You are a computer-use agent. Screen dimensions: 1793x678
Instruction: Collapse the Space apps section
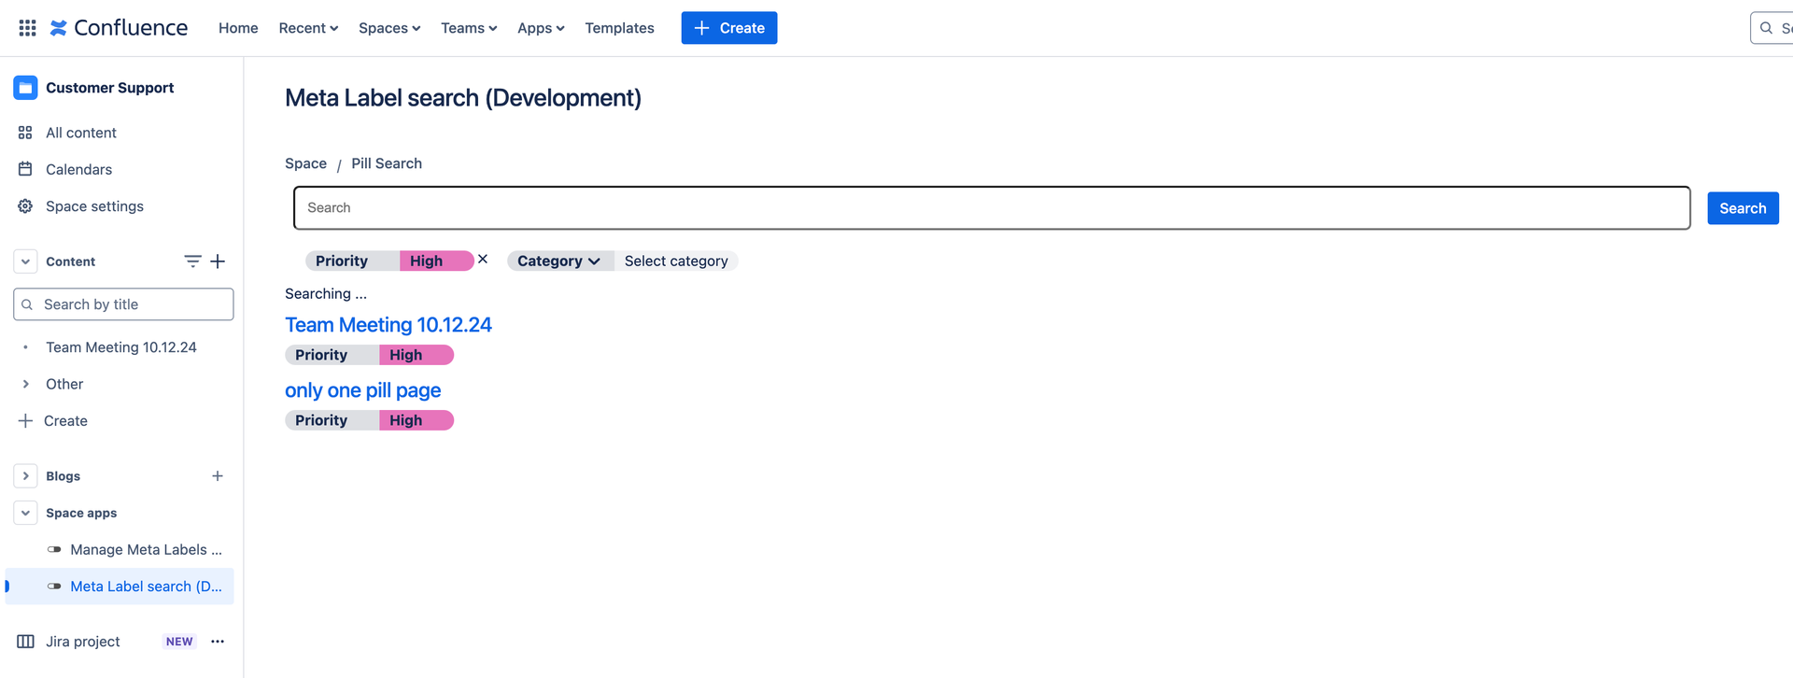[x=25, y=513]
